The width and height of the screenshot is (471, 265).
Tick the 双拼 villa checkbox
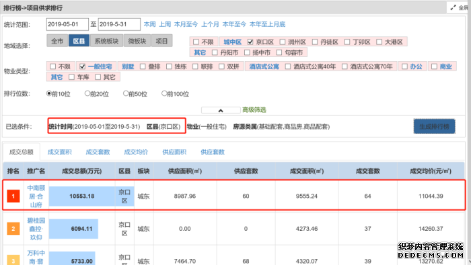click(x=221, y=66)
